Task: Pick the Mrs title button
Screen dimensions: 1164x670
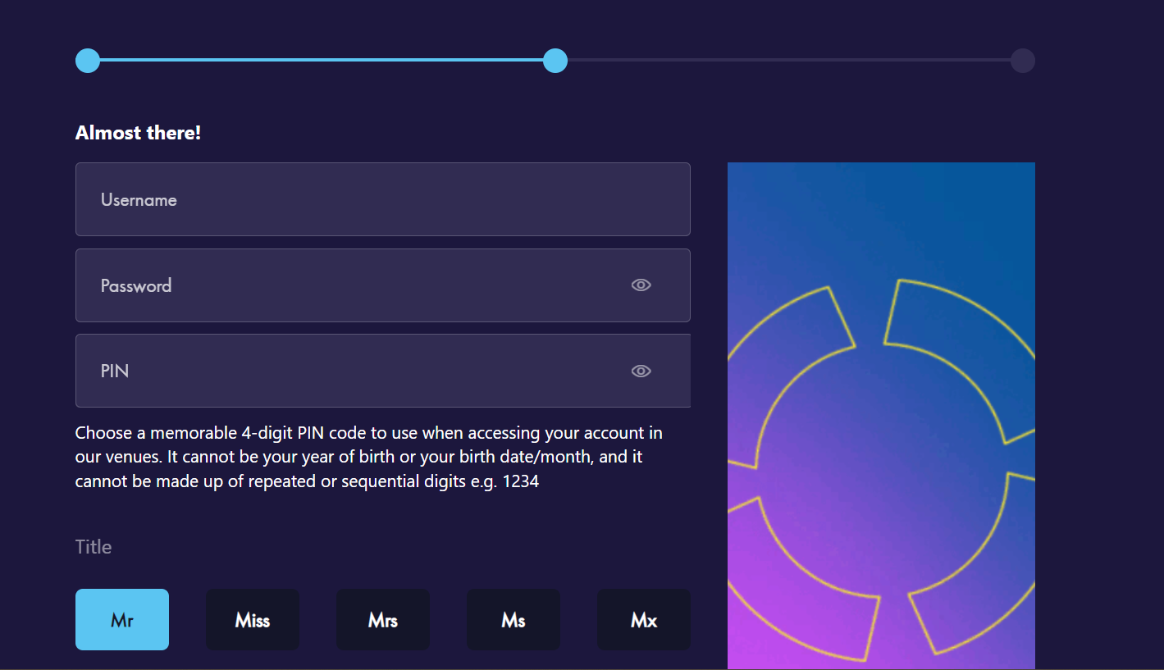Action: (383, 620)
